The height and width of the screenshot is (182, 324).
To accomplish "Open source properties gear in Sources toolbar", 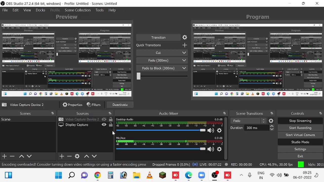I will tap(77, 156).
